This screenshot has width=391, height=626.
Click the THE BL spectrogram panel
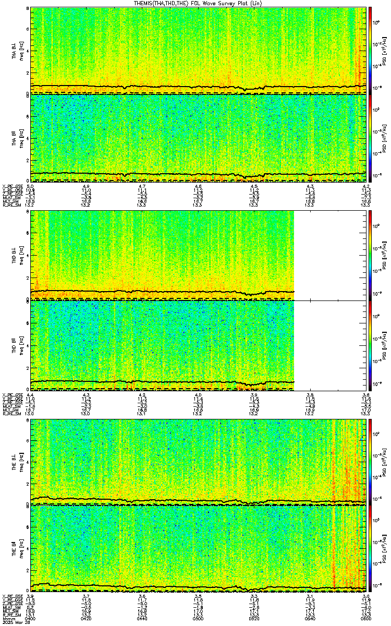pyautogui.click(x=199, y=461)
